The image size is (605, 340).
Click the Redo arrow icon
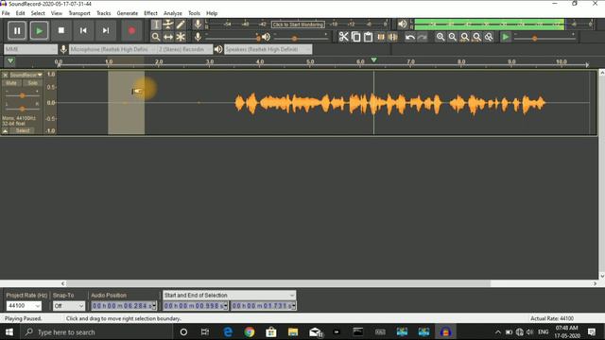tap(423, 37)
